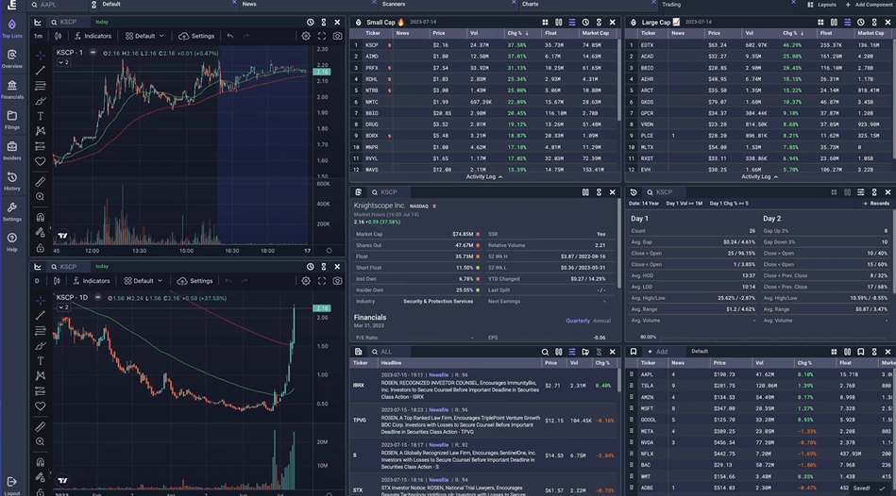Screen dimensions: 896x496
Task: Toggle the link-symbol icon in the Small Cap panel
Action: point(599,23)
